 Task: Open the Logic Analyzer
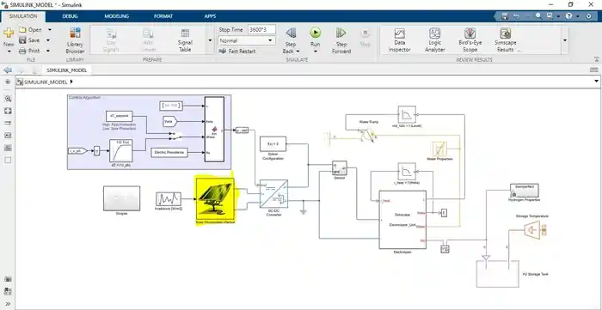point(434,40)
